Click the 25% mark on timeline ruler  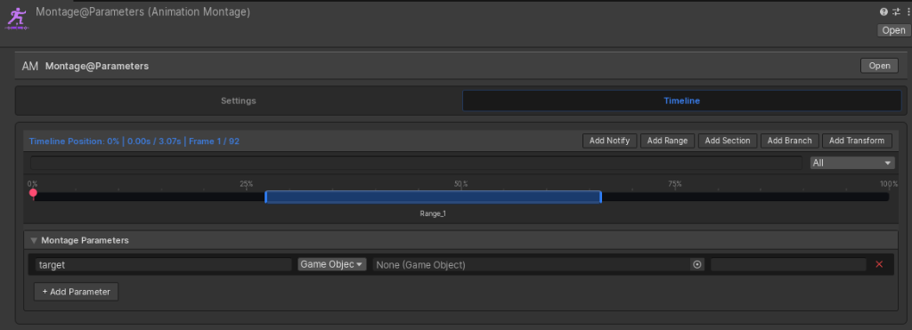coord(247,184)
